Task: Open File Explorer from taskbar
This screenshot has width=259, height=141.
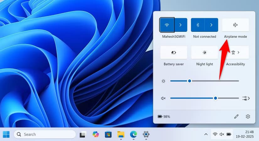Action: click(121, 134)
